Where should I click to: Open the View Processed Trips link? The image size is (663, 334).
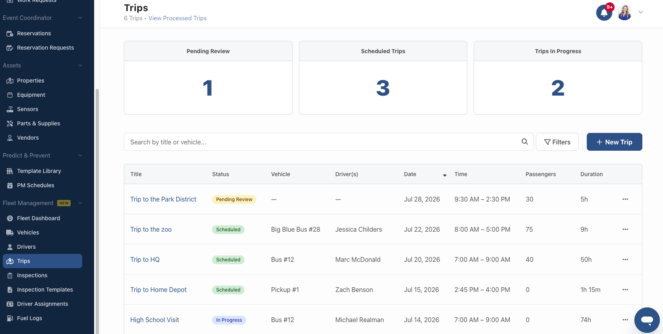pos(177,18)
